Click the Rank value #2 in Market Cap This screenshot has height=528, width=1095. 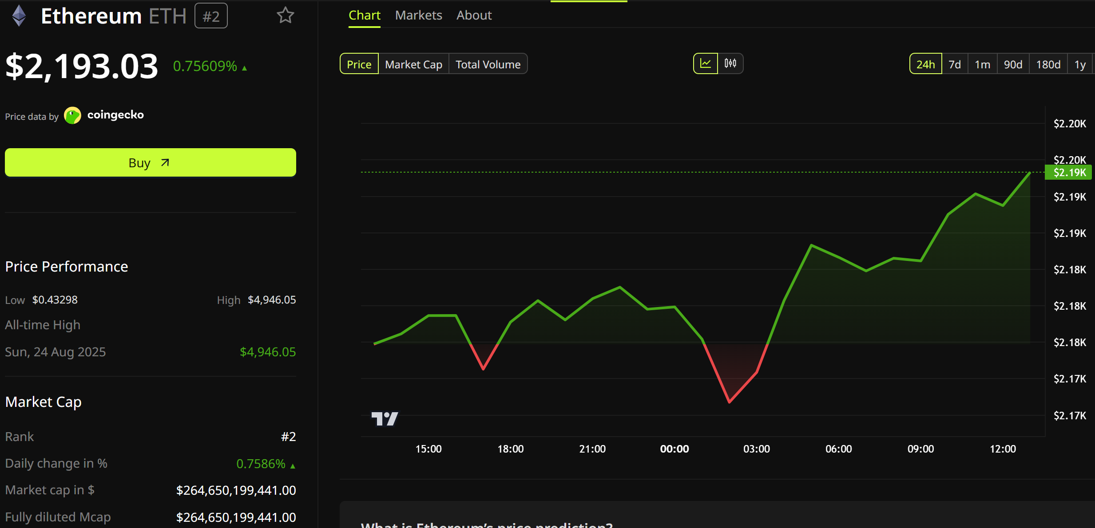(x=288, y=437)
